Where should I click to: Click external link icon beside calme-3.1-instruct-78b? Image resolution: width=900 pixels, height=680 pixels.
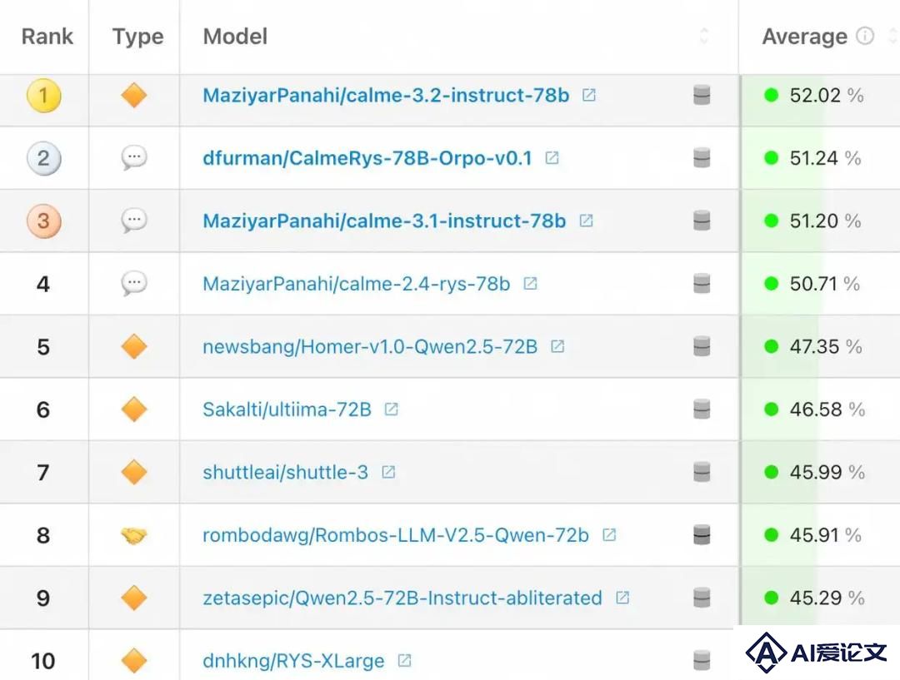click(586, 221)
